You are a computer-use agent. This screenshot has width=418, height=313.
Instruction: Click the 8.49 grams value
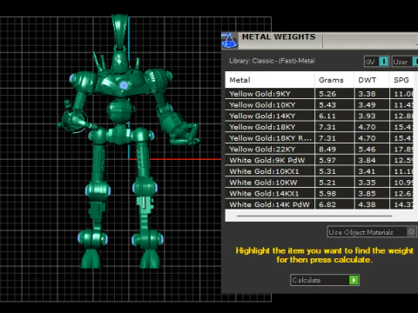pos(327,150)
